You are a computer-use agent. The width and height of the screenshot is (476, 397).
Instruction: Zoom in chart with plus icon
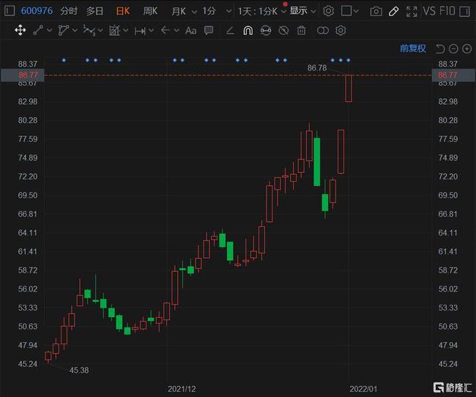466,48
